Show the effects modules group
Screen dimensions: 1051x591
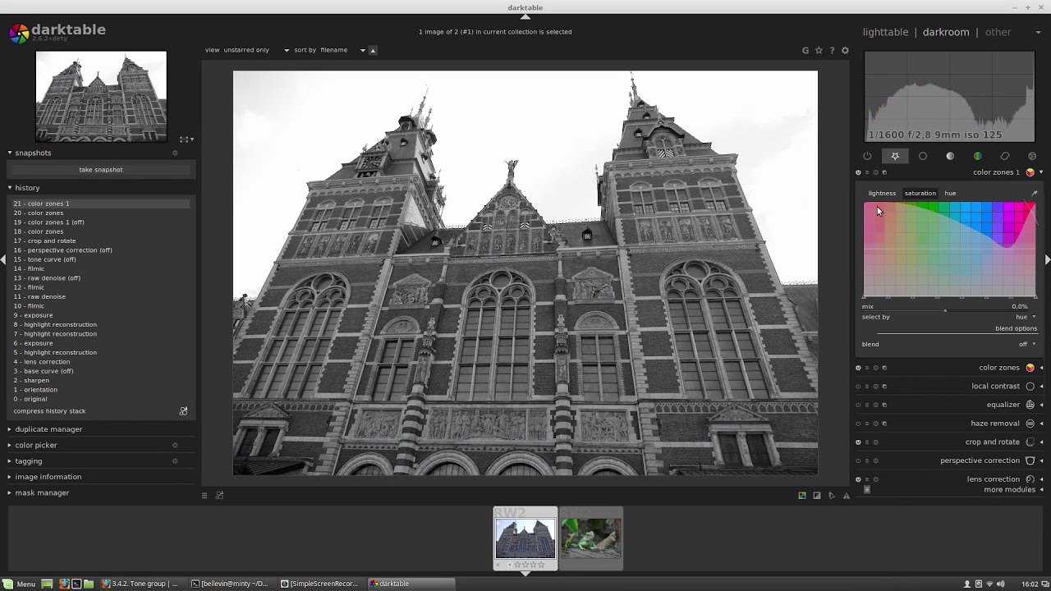coord(1032,156)
